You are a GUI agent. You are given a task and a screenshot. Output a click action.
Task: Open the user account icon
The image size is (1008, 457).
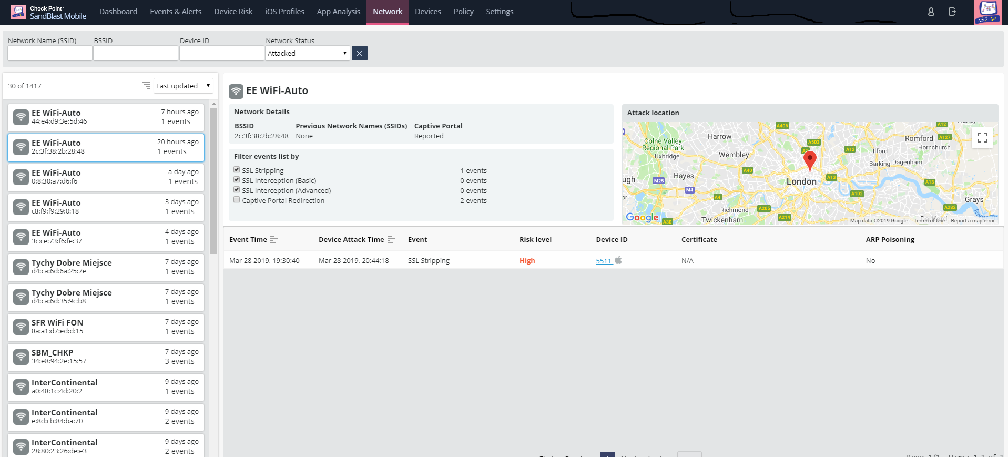tap(931, 12)
